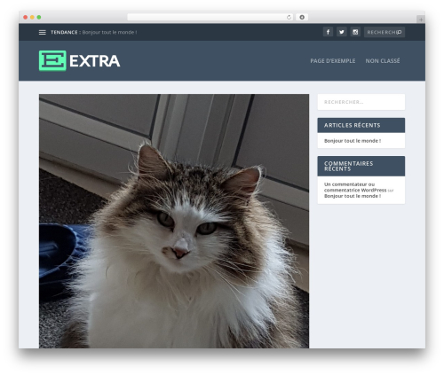Open the Facebook social icon

click(x=328, y=32)
